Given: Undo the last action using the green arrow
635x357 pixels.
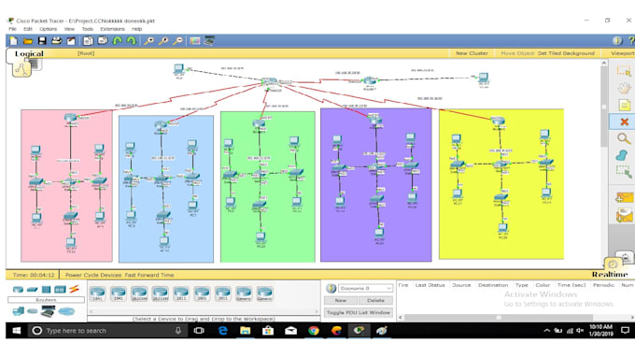Looking at the screenshot, I should 118,41.
